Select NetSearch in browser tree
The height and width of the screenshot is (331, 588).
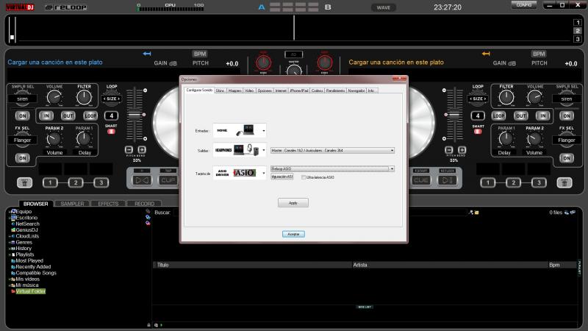(x=27, y=224)
